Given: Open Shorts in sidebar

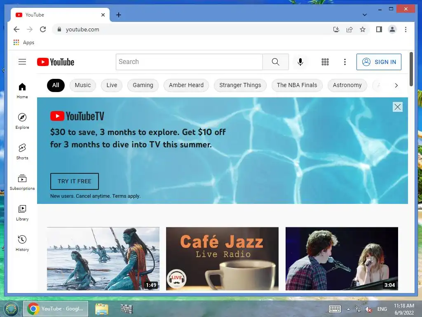Looking at the screenshot, I should (22, 152).
